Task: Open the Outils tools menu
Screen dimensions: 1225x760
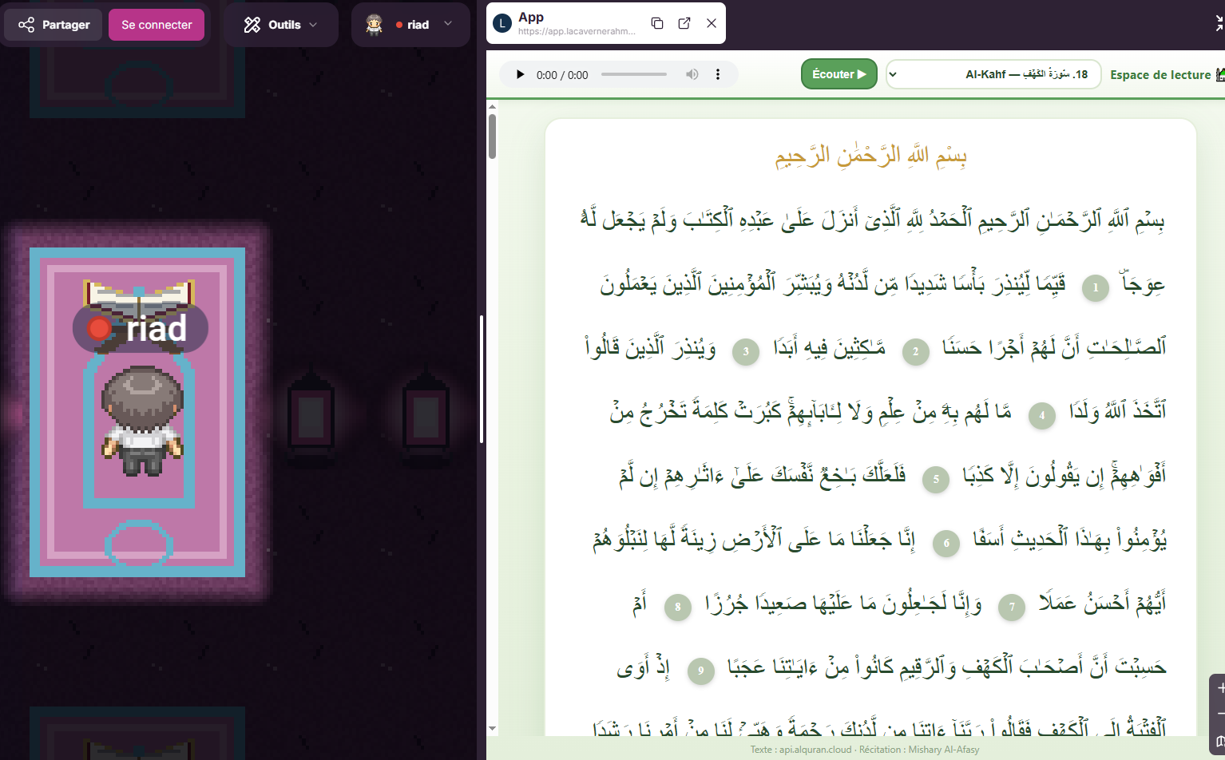Action: pos(280,25)
